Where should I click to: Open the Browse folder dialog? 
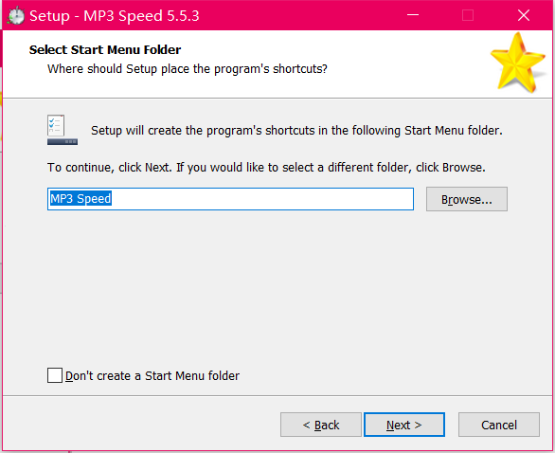(467, 199)
